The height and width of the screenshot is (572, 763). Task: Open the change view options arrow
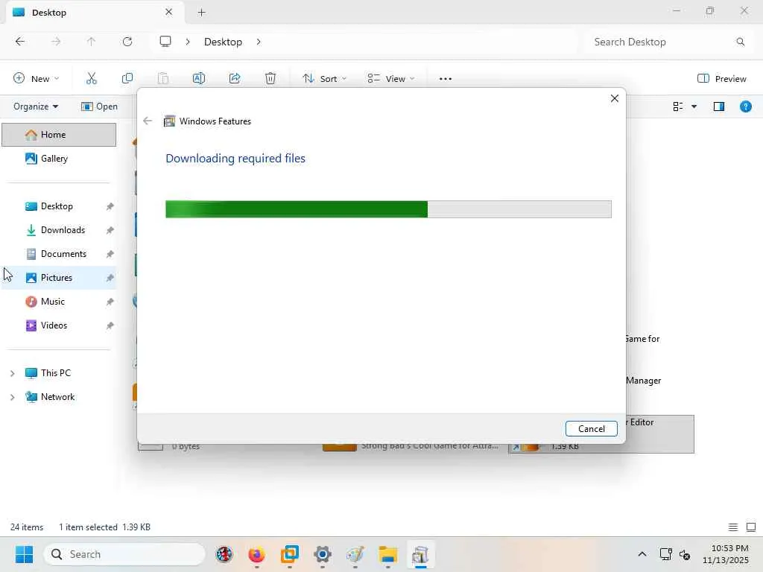694,106
